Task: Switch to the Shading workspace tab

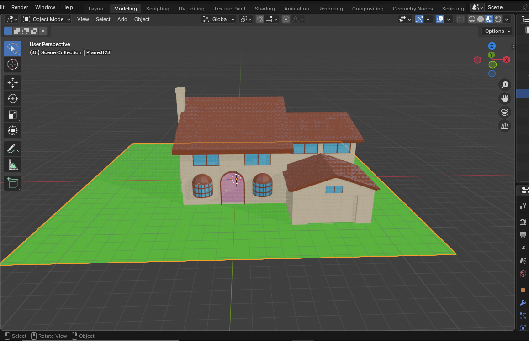Action: coord(264,8)
